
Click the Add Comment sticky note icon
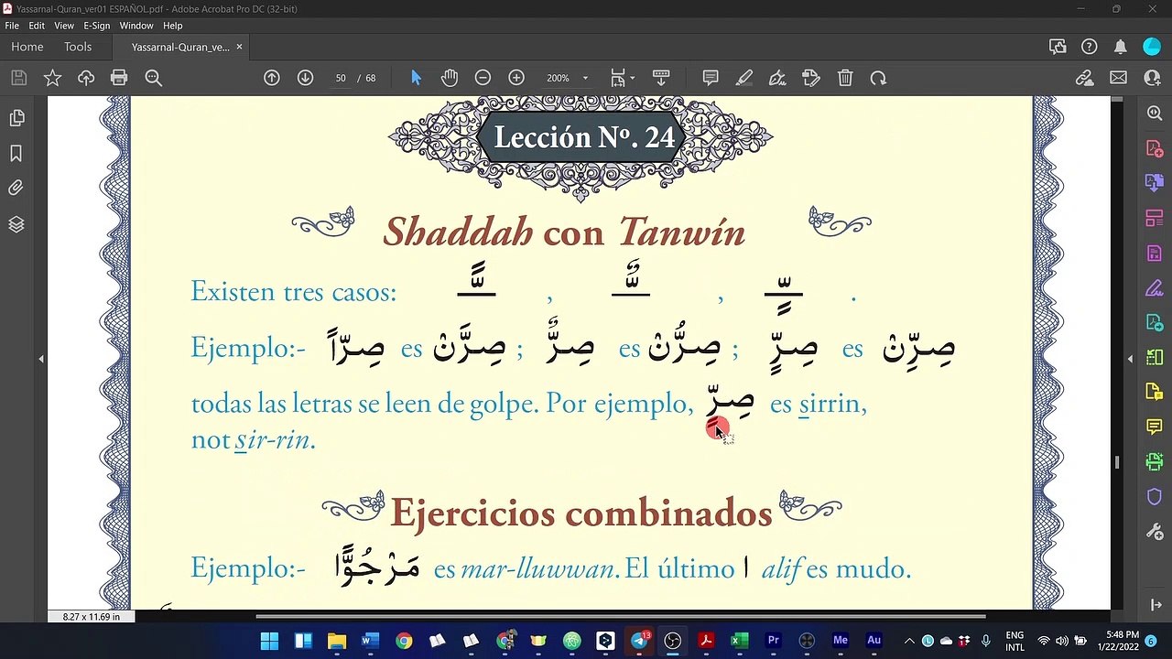point(711,78)
